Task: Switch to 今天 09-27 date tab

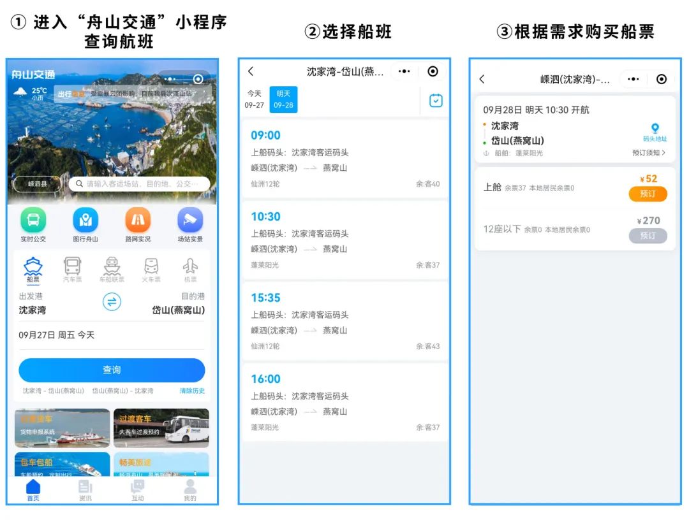Action: point(255,99)
